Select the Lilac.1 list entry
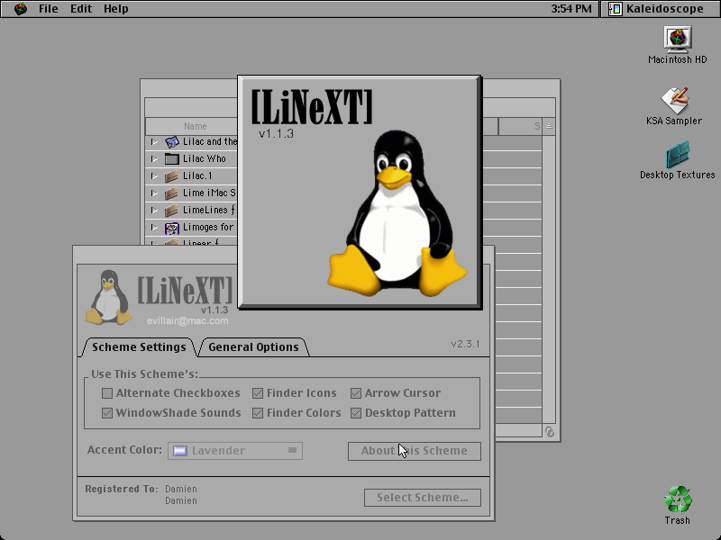The height and width of the screenshot is (540, 721). coord(197,175)
